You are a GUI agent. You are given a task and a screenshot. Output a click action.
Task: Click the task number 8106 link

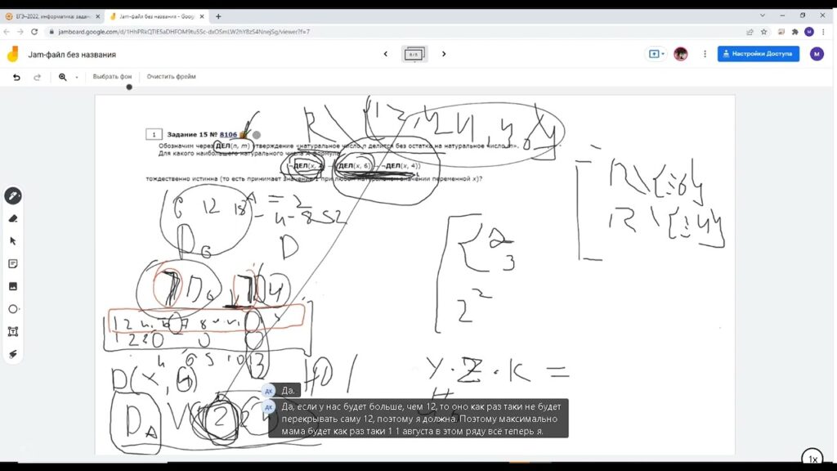click(x=228, y=135)
